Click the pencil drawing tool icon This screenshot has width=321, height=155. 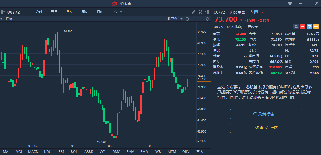click(194, 12)
